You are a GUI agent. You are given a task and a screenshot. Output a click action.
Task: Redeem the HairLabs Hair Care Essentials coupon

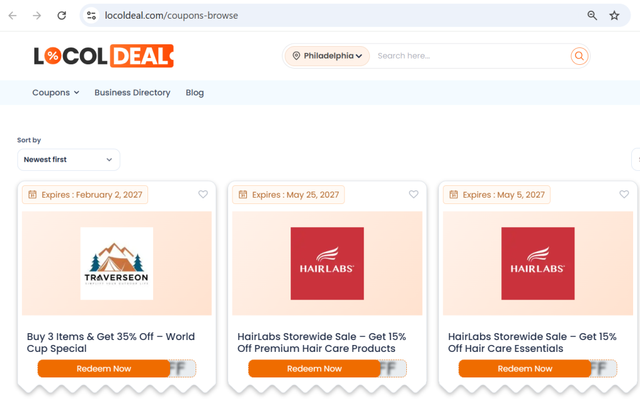525,368
